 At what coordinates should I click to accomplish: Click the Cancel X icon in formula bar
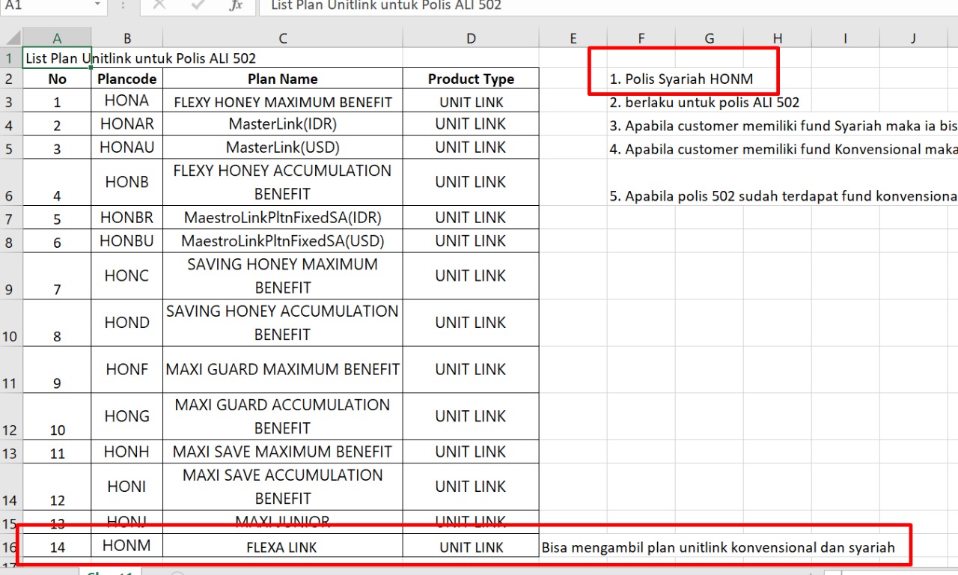[x=159, y=6]
